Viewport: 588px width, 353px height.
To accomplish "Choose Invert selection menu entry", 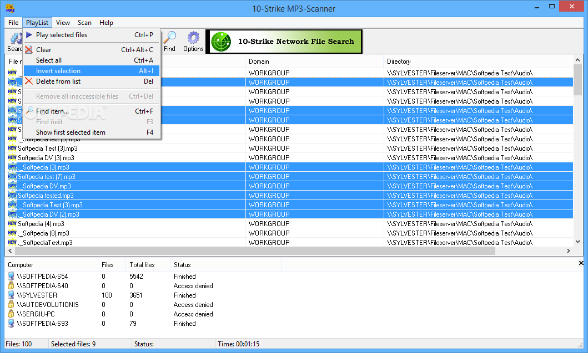I will (92, 71).
